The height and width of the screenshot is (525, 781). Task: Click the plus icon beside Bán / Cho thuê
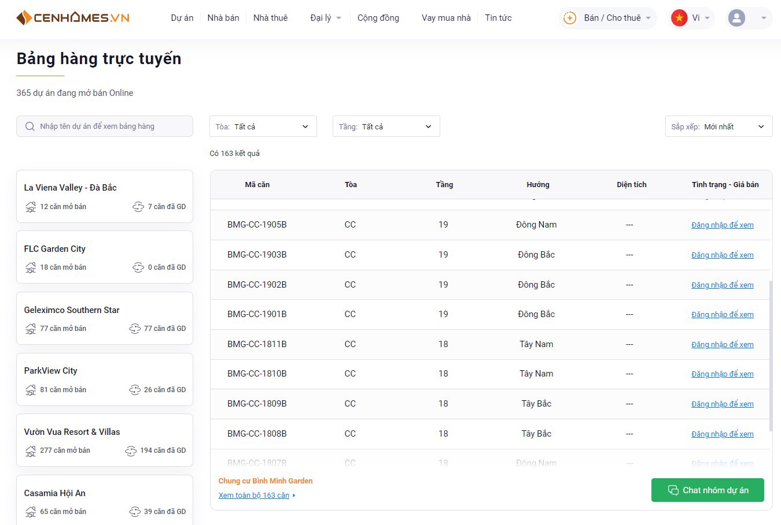pos(570,18)
